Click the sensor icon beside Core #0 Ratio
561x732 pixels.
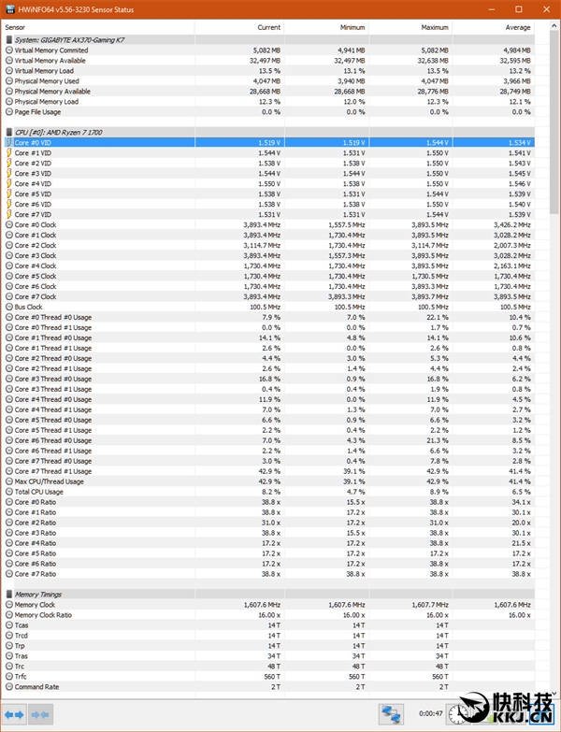[x=8, y=502]
